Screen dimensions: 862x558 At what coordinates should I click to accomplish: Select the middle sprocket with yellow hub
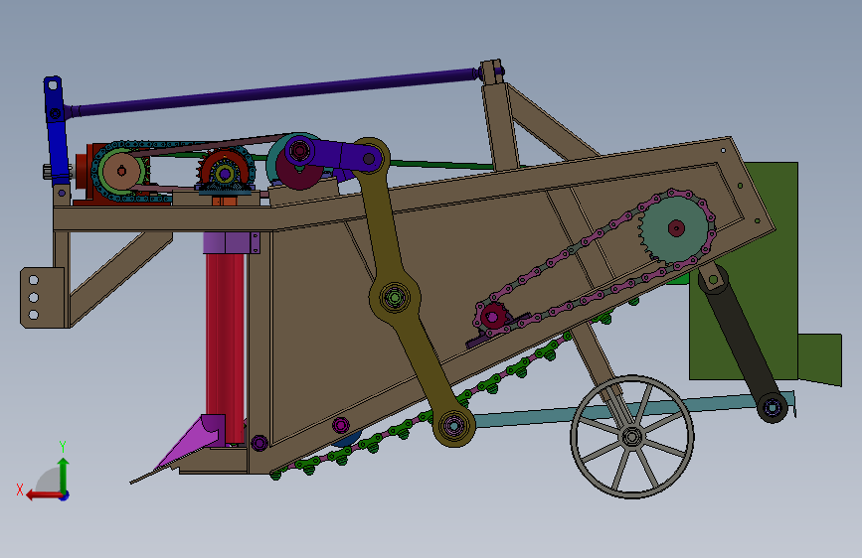click(x=225, y=175)
